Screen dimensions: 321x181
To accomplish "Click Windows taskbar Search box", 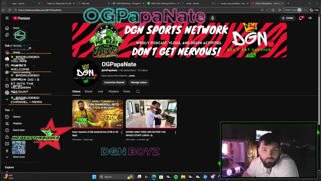I will [116, 177].
